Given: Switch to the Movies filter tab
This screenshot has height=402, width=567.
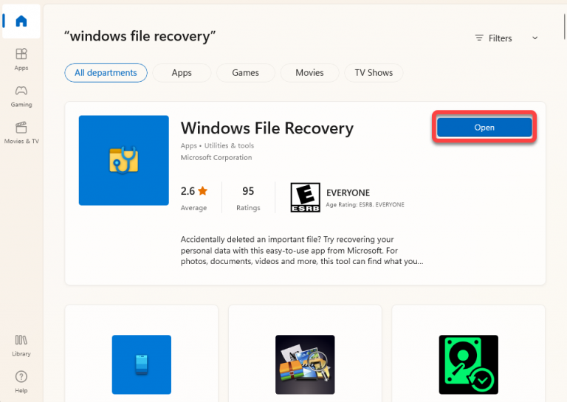Looking at the screenshot, I should (x=309, y=73).
